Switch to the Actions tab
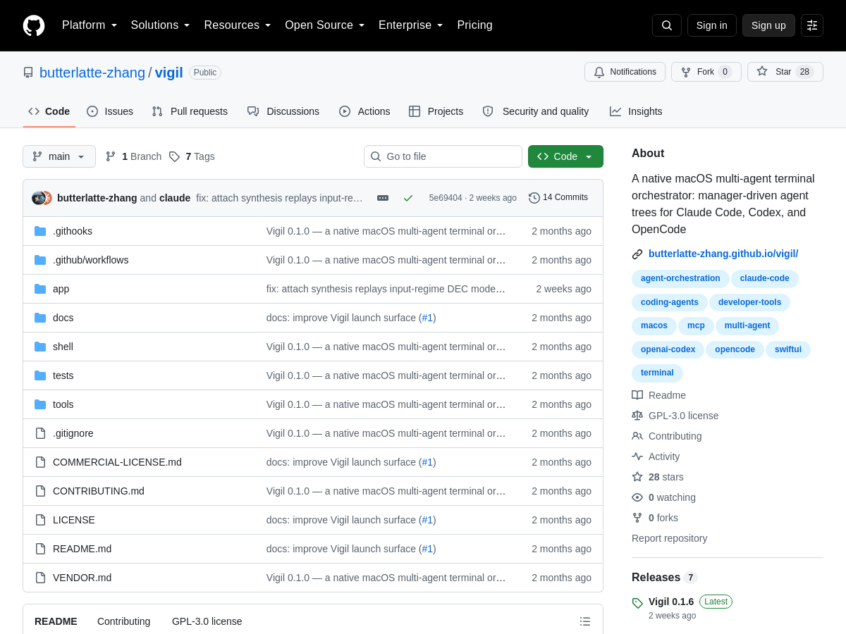Viewport: 846px width, 634px height. 364,111
